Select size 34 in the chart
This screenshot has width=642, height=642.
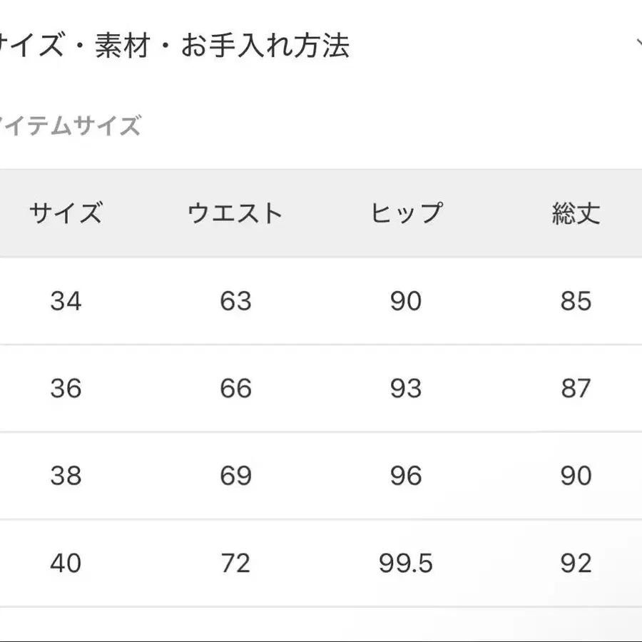pos(66,301)
